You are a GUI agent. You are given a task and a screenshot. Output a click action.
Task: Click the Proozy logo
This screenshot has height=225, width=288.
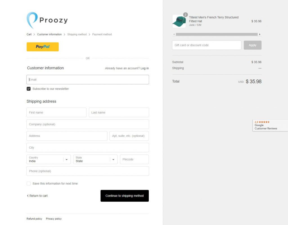47,20
